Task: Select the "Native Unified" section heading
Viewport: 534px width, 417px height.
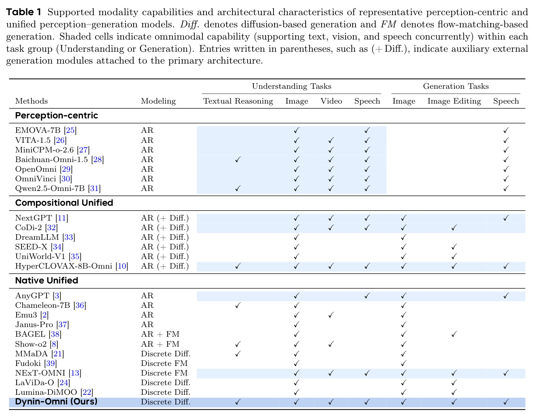Action: tap(47, 280)
